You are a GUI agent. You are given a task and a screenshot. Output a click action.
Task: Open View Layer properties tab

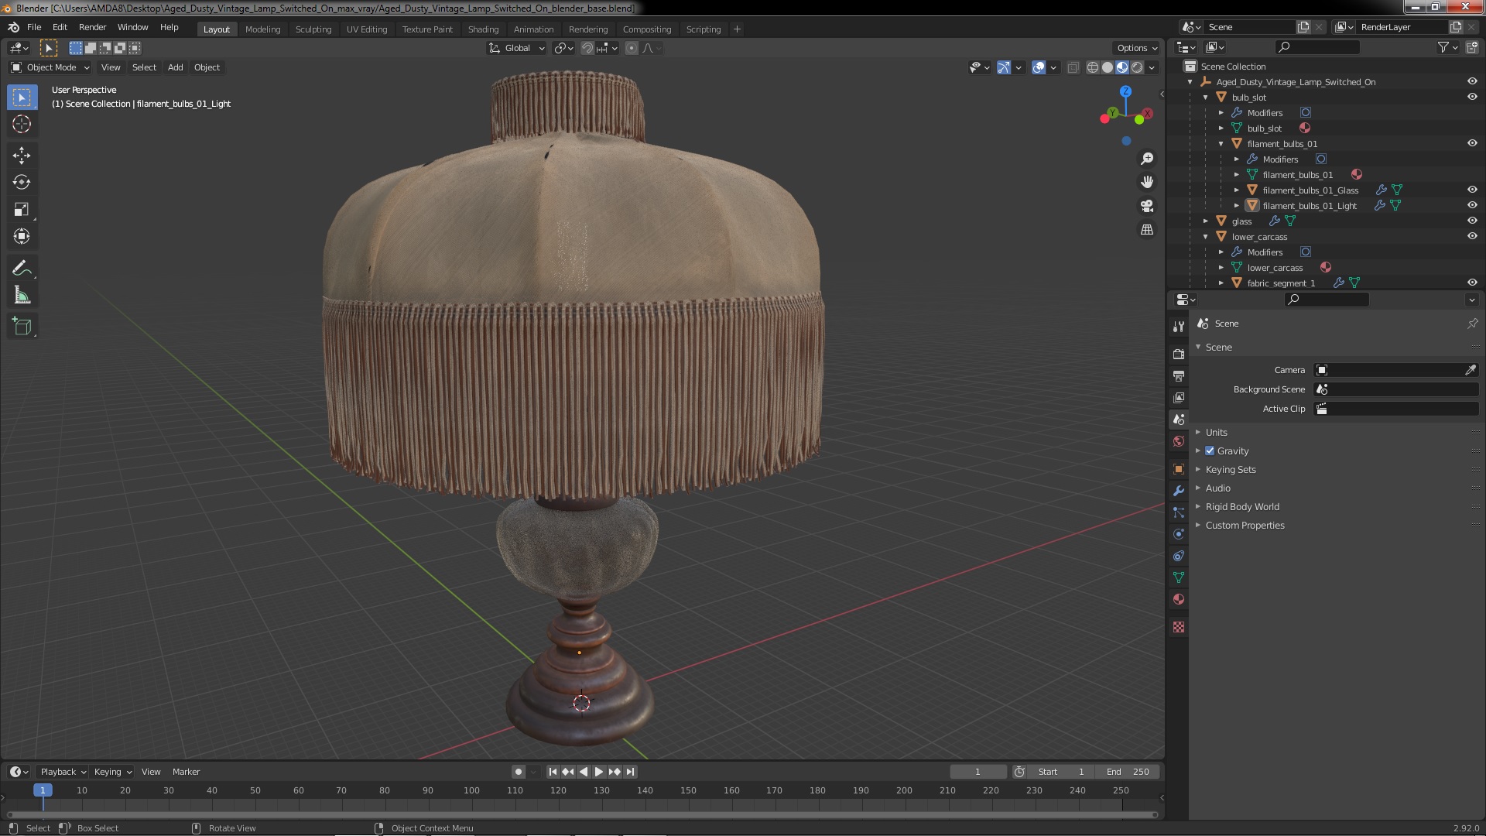(1178, 397)
